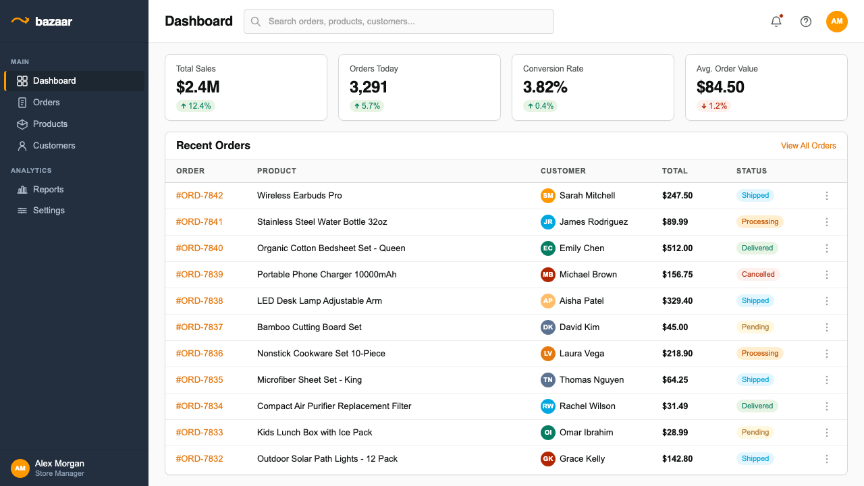Viewport: 864px width, 486px height.
Task: Open Reports under Analytics
Action: click(x=74, y=190)
